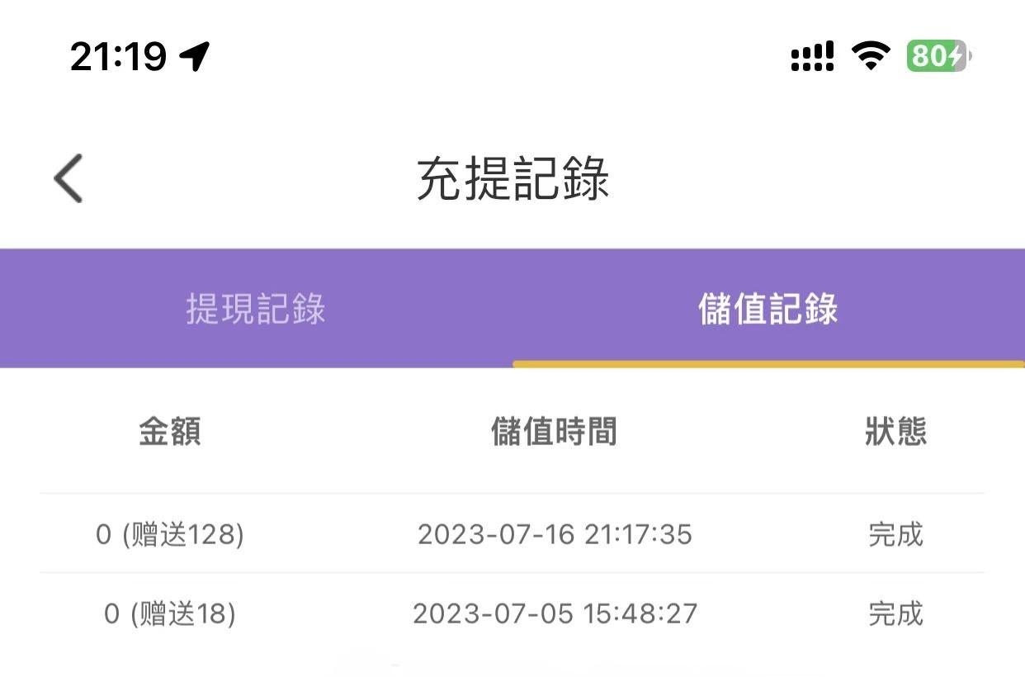This screenshot has width=1025, height=677.
Task: Tap the 儲值時間 column header
Action: (x=554, y=431)
